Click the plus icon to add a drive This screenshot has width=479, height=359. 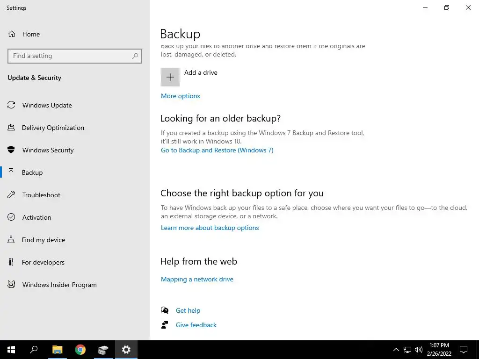coord(170,77)
